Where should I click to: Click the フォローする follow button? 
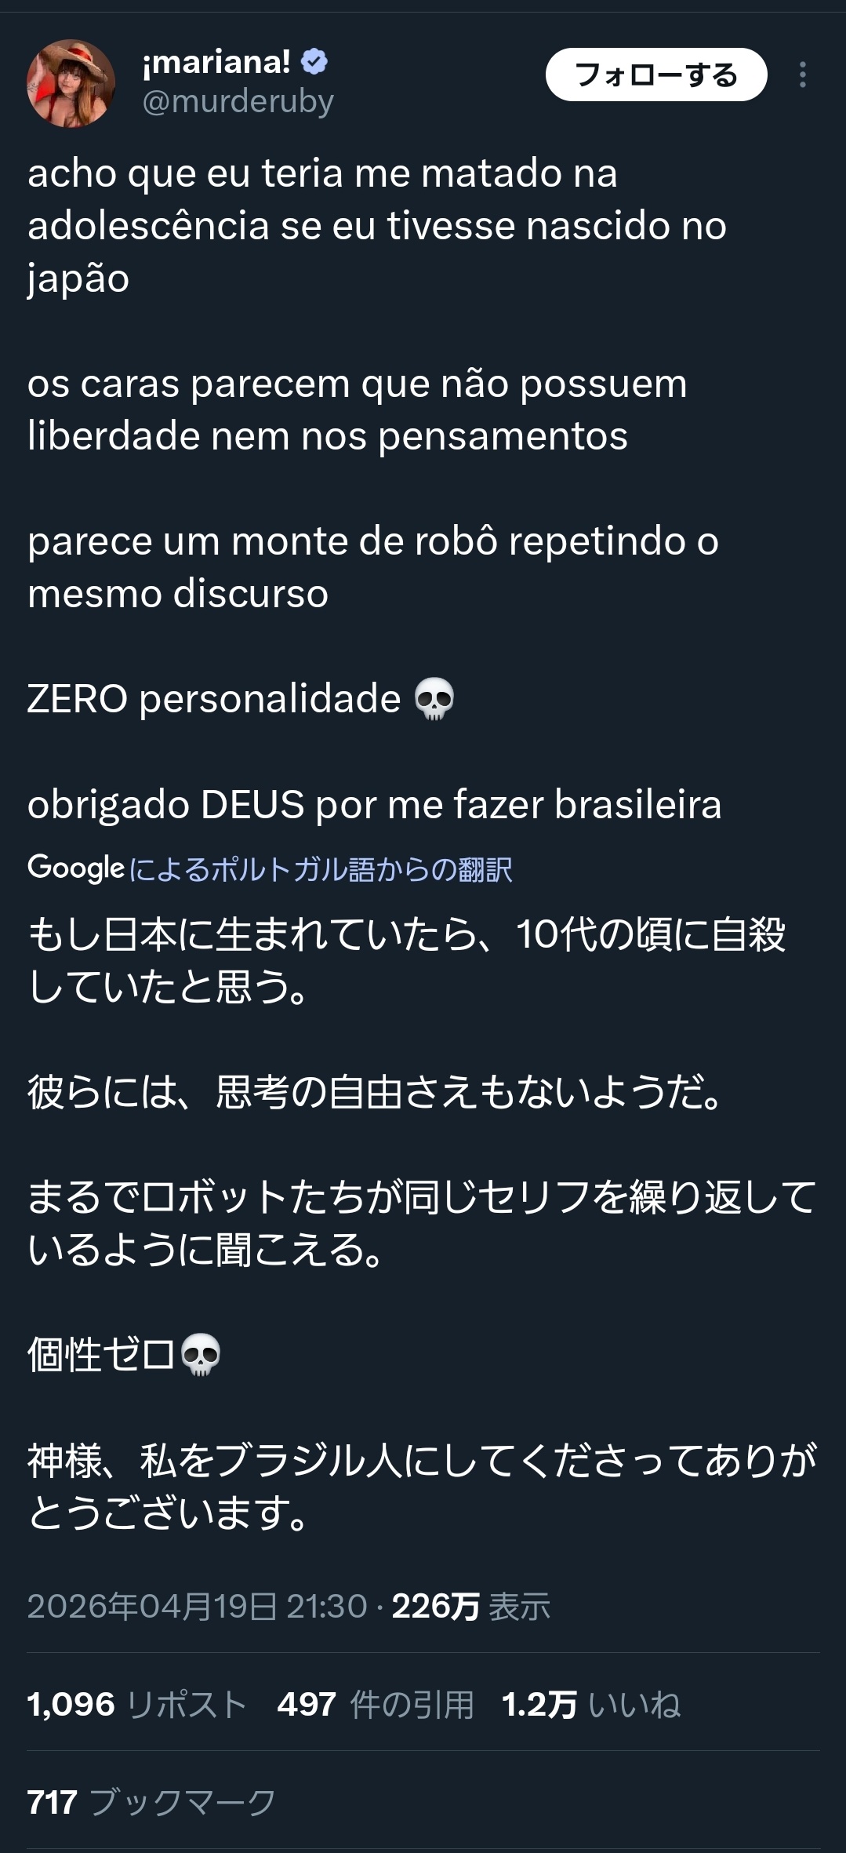click(x=655, y=75)
